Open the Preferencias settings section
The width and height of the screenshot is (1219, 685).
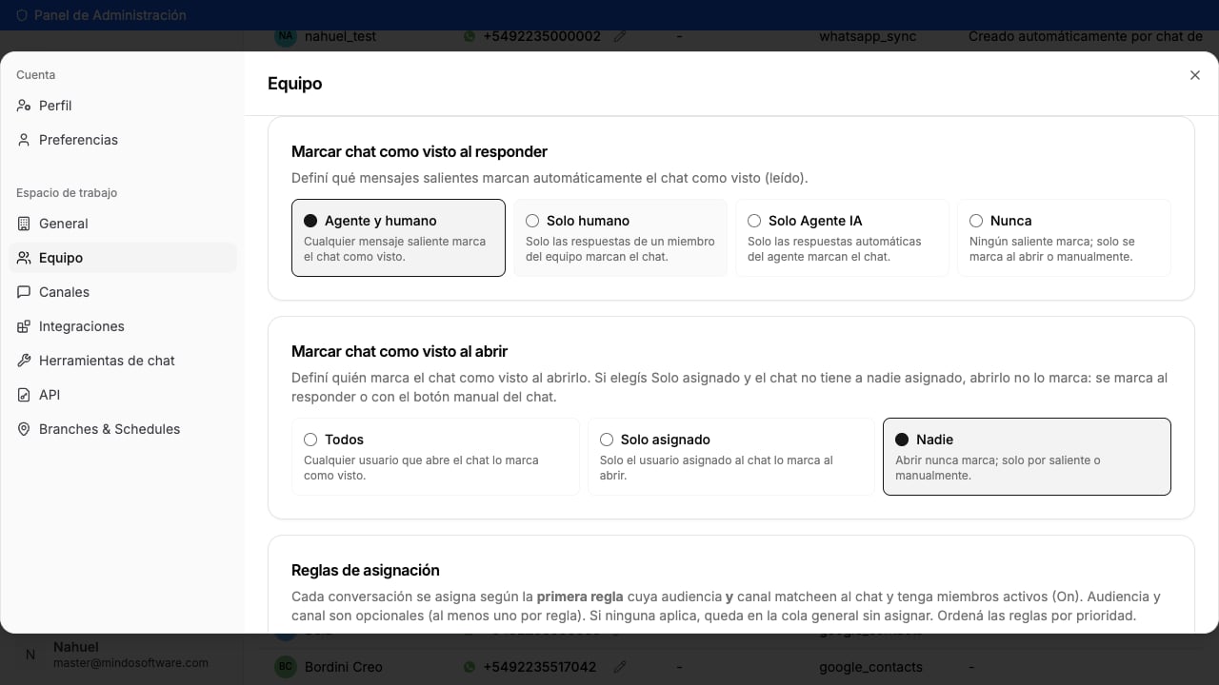[x=123, y=140]
